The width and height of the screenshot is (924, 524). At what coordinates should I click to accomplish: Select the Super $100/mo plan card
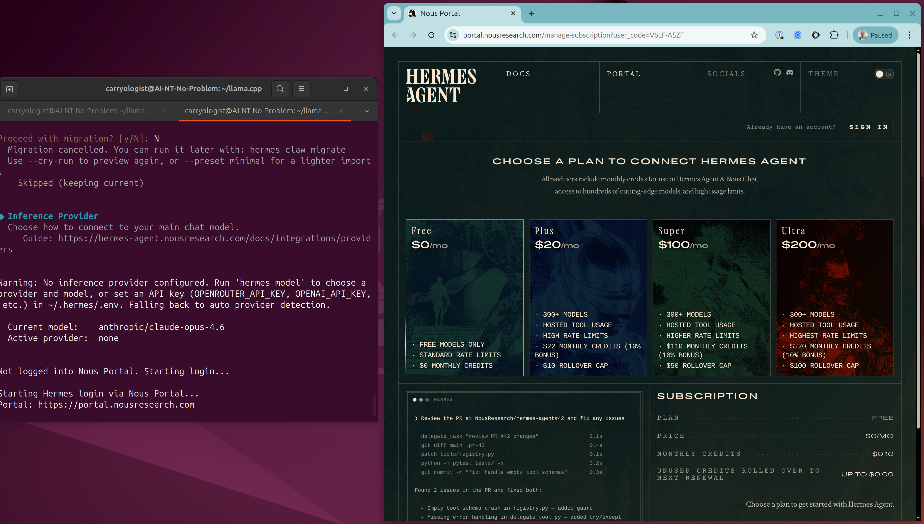coord(711,298)
